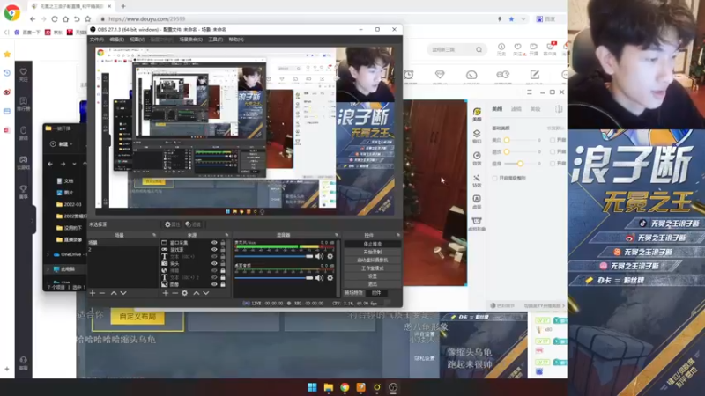The width and height of the screenshot is (705, 396).
Task: Toggle visibility eye of 镜头 source
Action: (x=214, y=263)
